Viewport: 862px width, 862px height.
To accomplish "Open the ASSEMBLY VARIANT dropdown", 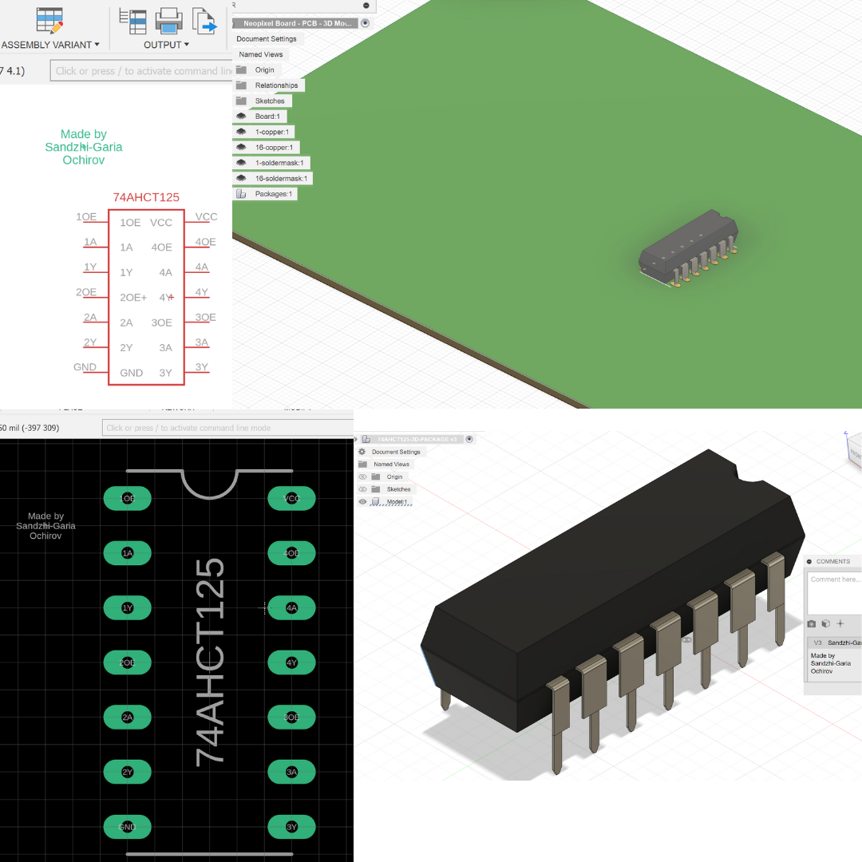I will pos(50,45).
